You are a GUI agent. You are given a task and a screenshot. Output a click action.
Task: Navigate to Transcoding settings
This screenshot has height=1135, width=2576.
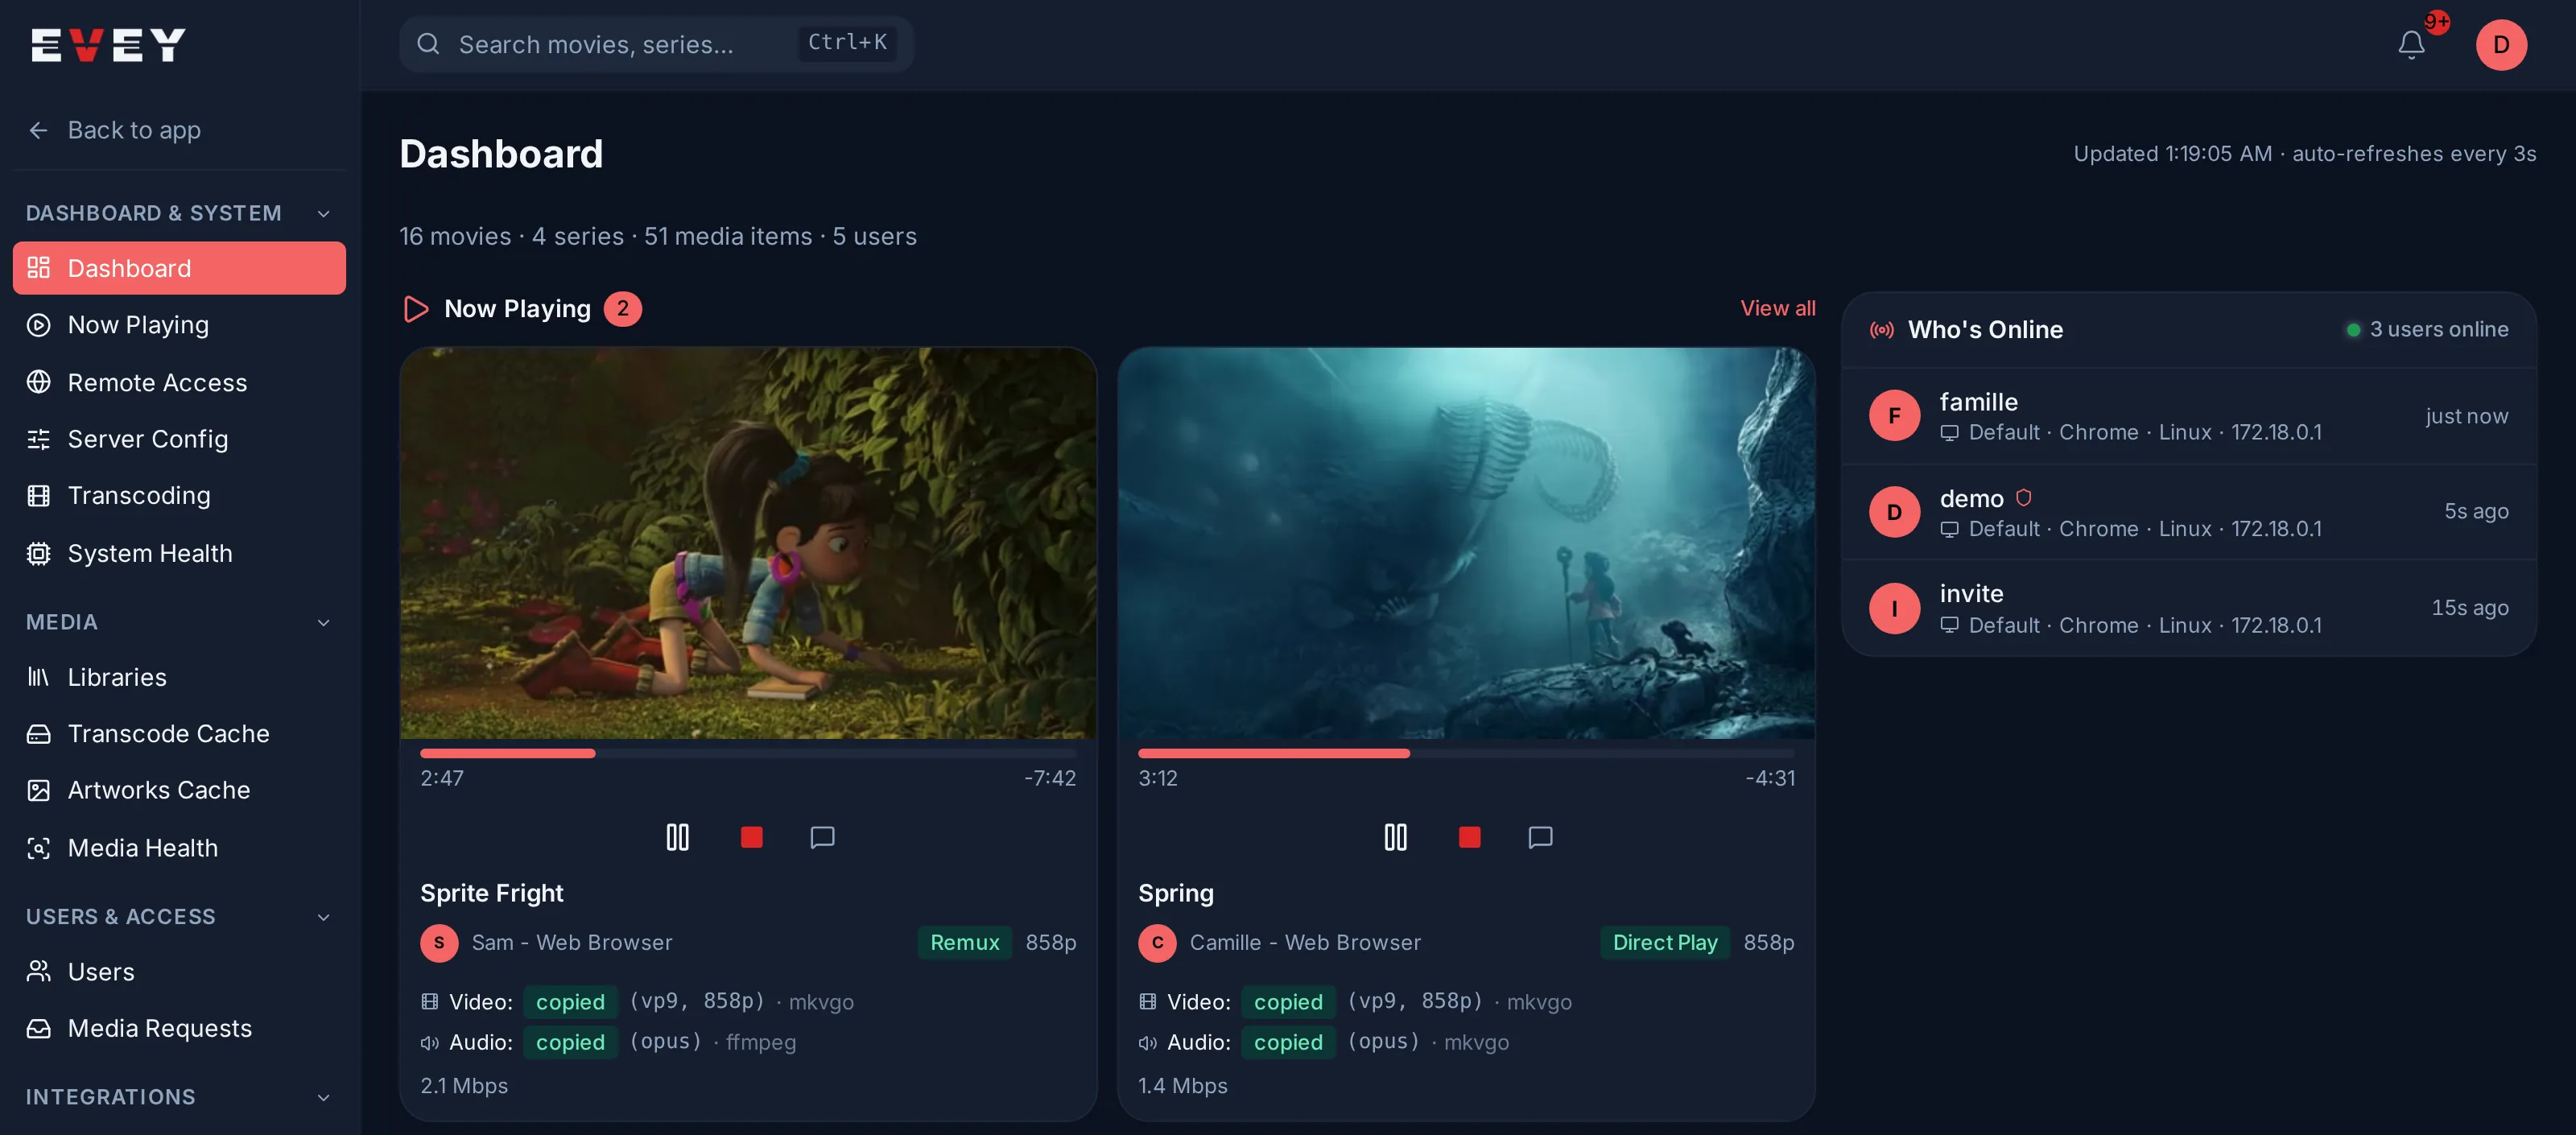(179, 496)
